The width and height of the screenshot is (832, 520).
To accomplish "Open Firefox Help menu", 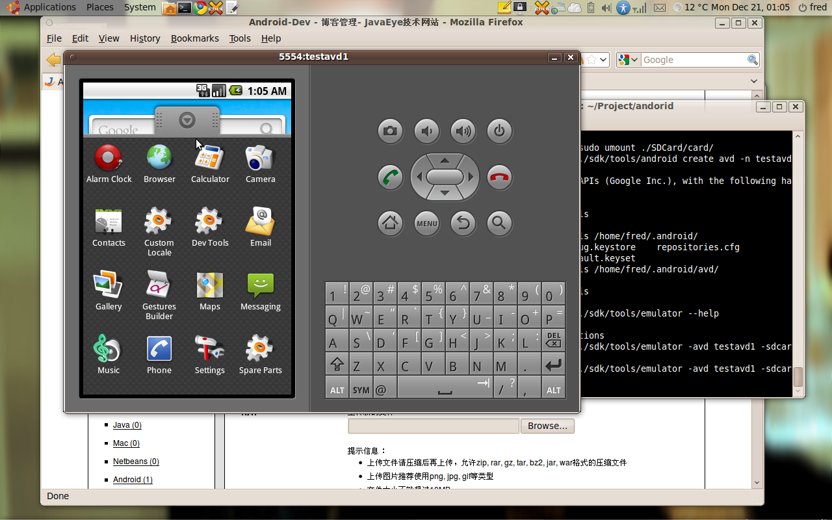I will point(271,38).
